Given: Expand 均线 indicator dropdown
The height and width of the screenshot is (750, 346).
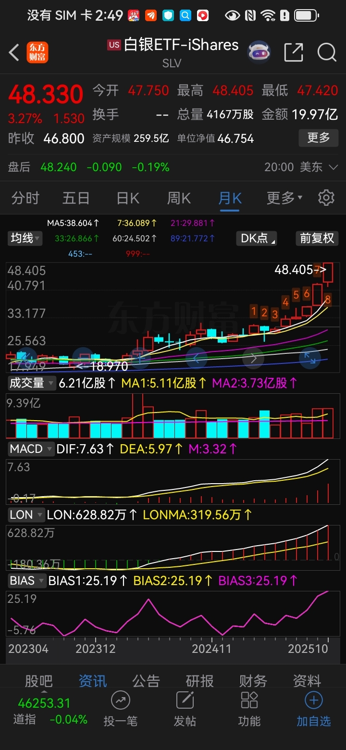Looking at the screenshot, I should coord(25,238).
